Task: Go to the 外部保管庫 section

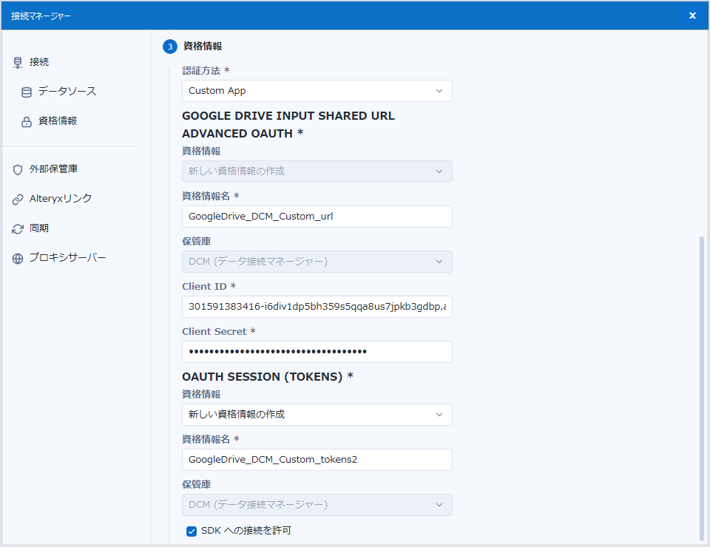Action: pyautogui.click(x=54, y=169)
